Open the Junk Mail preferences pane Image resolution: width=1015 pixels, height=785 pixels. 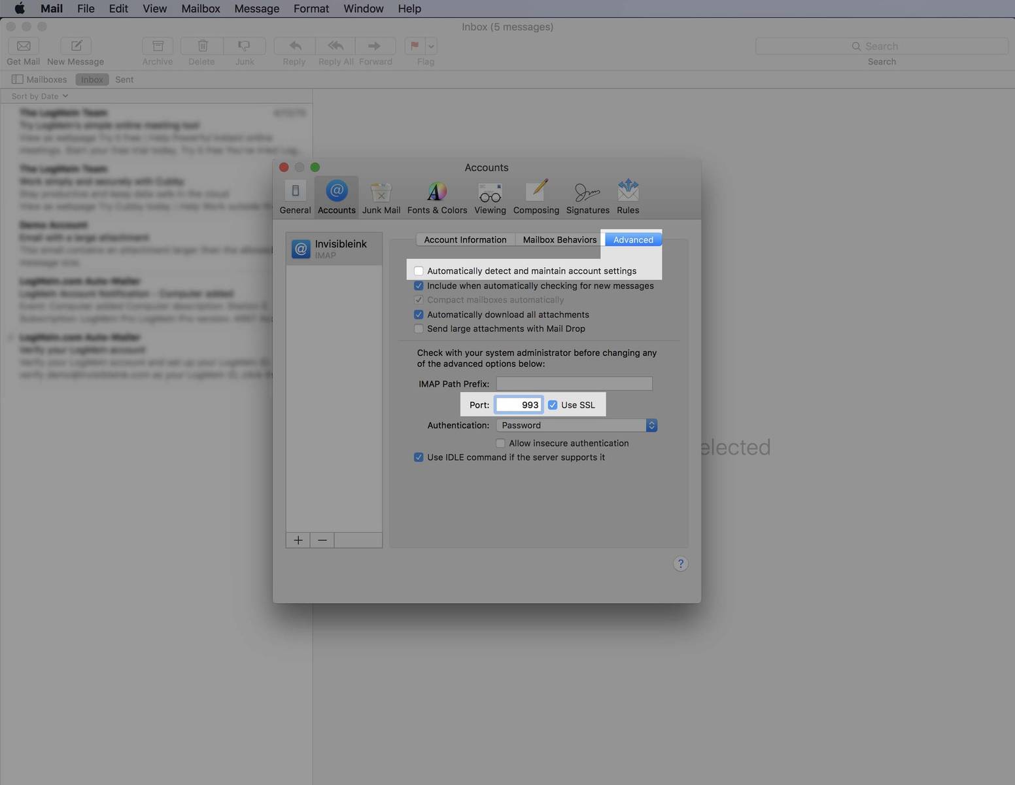coord(381,196)
